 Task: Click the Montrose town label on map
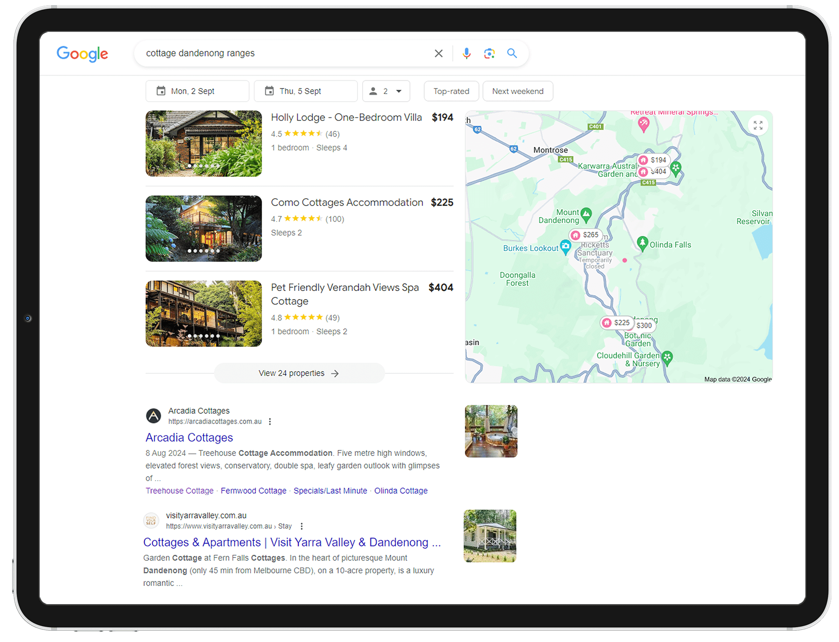pos(550,150)
